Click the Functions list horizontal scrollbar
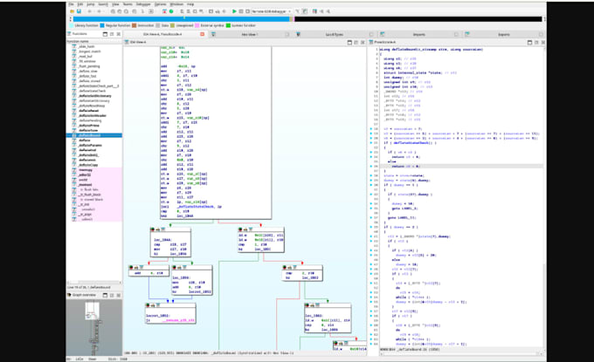This screenshot has width=594, height=362. (94, 283)
